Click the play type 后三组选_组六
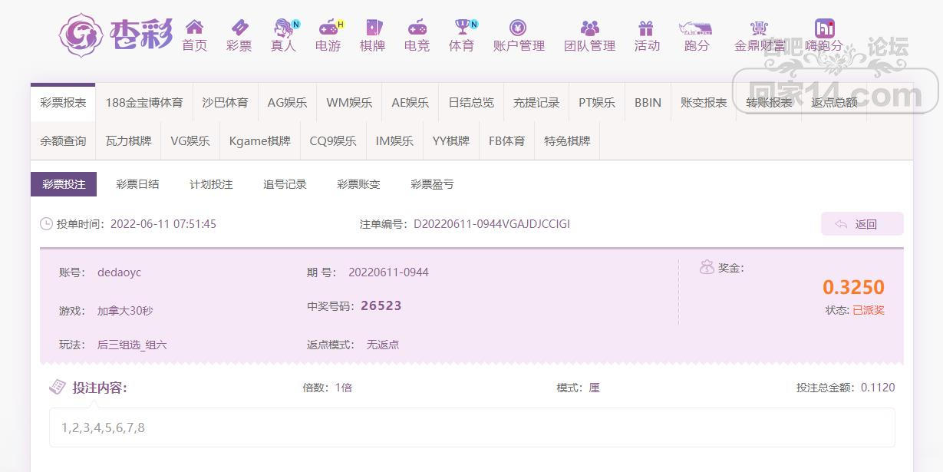Image resolution: width=943 pixels, height=472 pixels. click(x=132, y=345)
